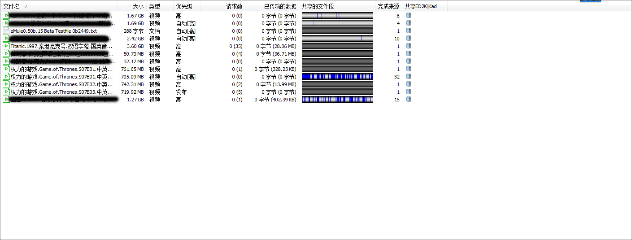Screen dimensions: 632x240
Task: Click the transferred data cell showing 402.39 KB
Action: tap(275, 100)
